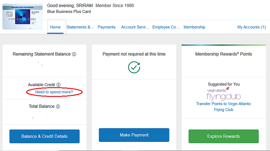
Task: Open the Account Services tab
Action: coord(135,27)
